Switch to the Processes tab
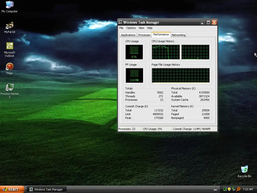Screen dimensions: 257x193 point(144,35)
